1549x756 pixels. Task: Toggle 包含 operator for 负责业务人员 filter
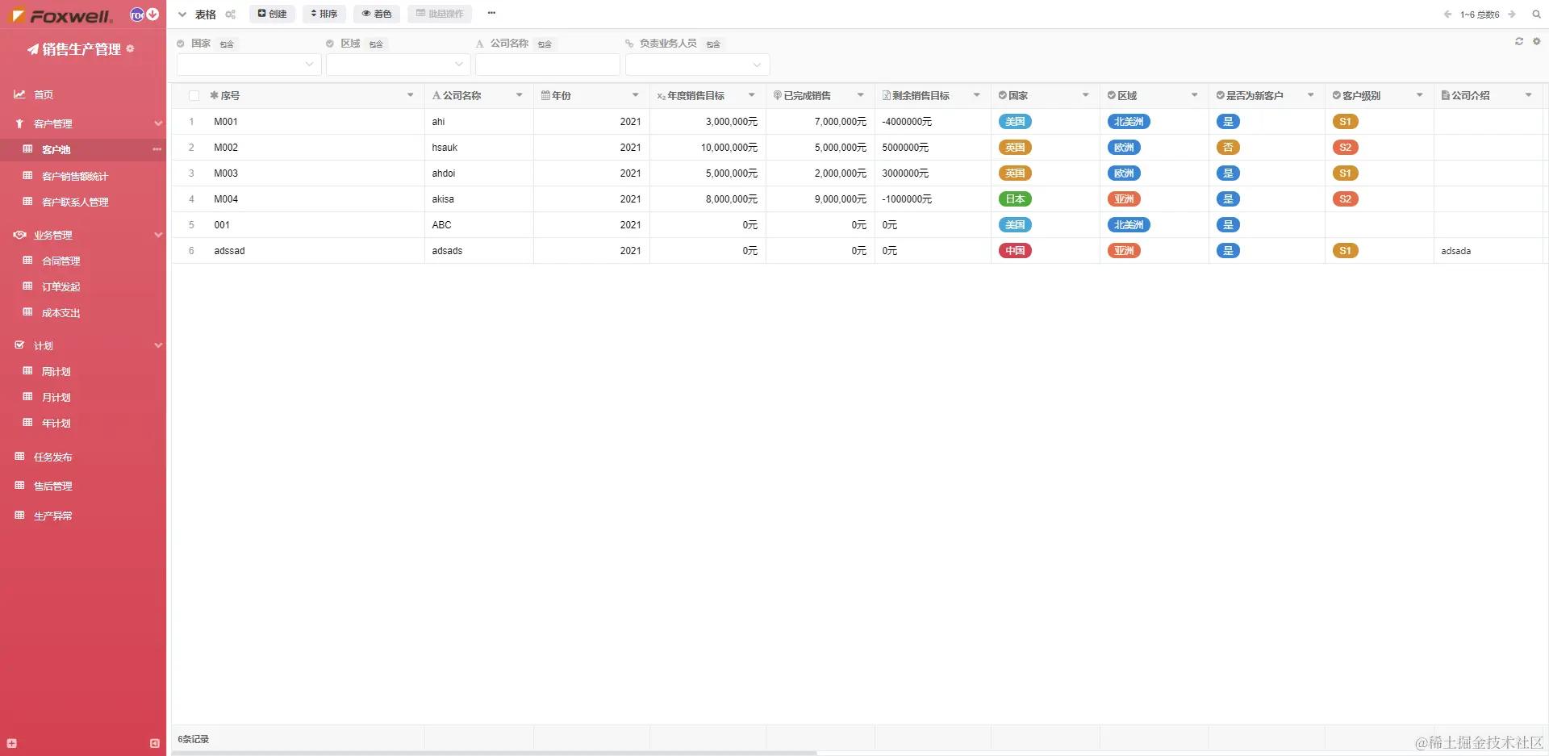click(x=713, y=44)
